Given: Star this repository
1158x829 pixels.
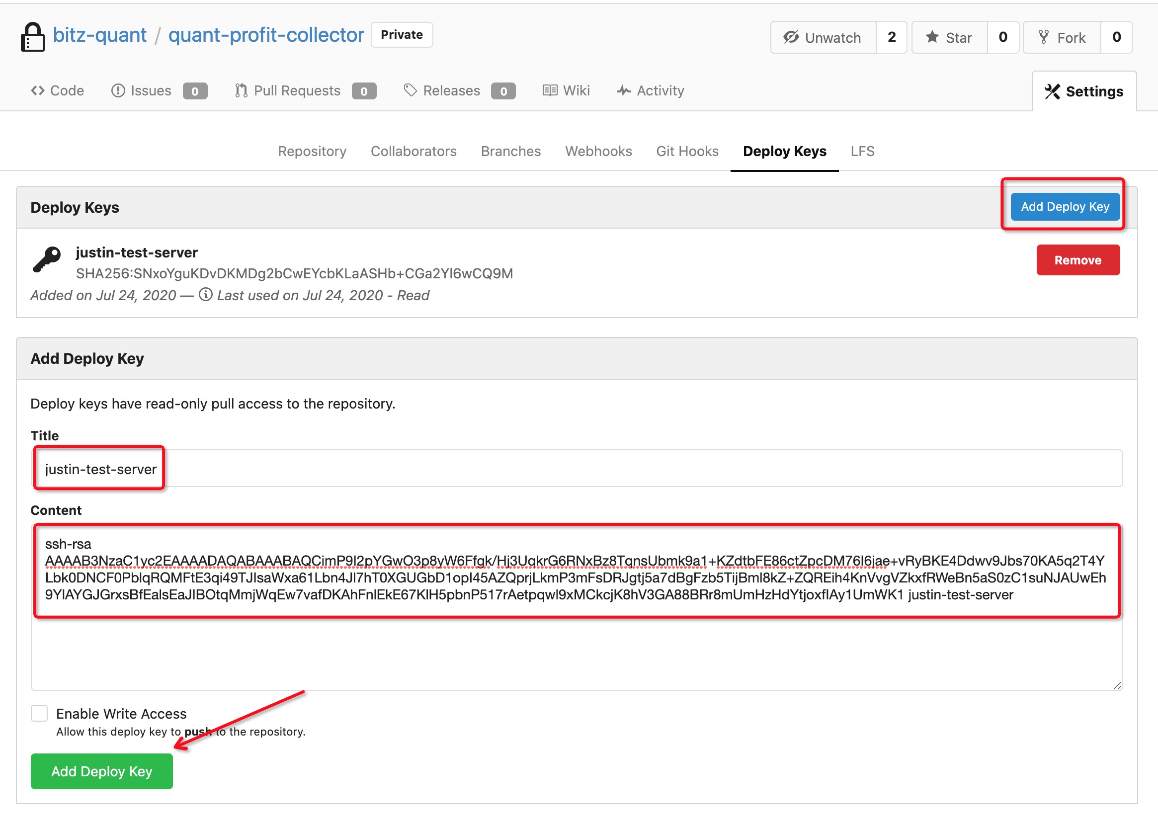Looking at the screenshot, I should coord(949,37).
